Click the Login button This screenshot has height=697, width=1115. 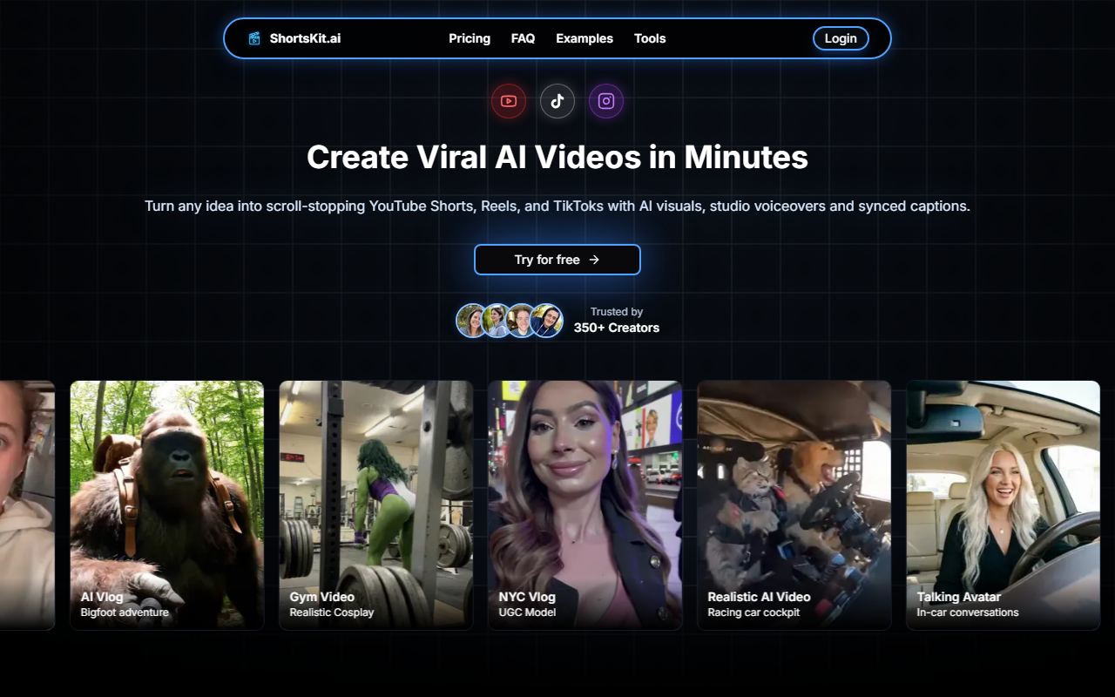[841, 38]
